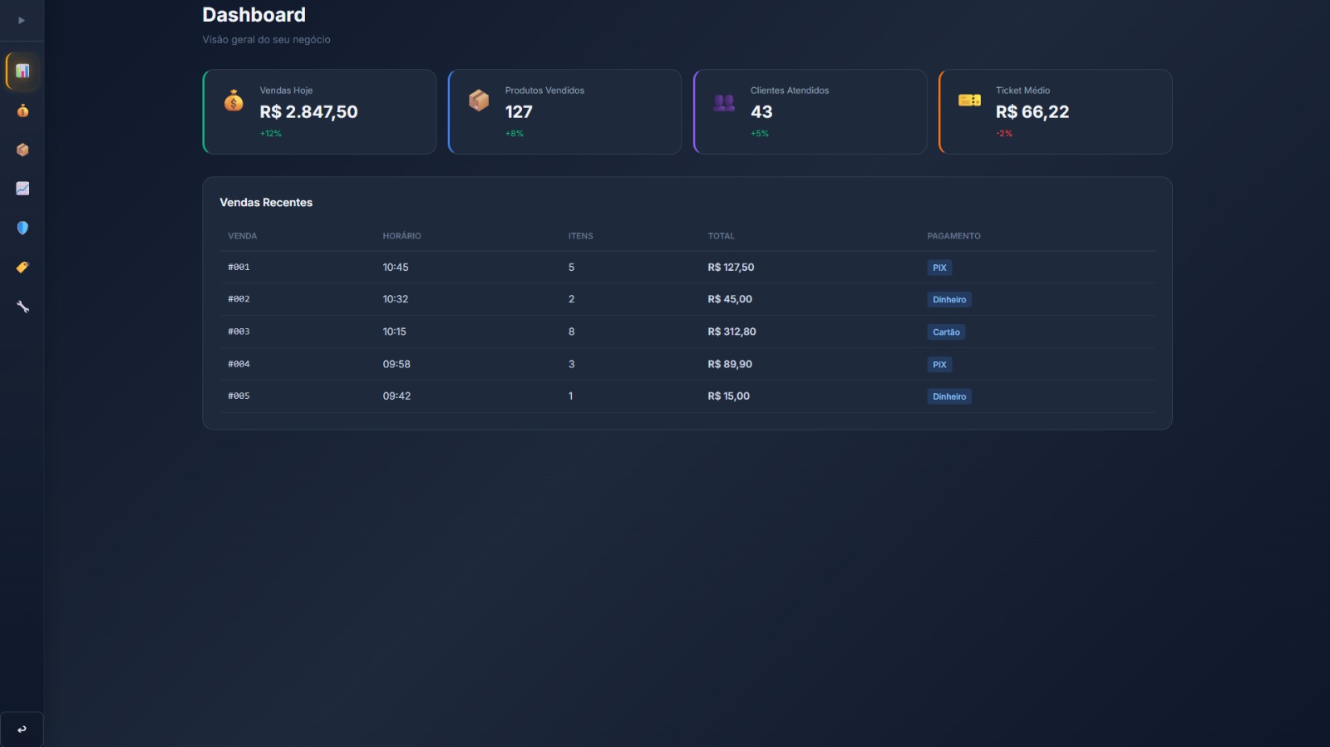Click the ticket icon in Ticket Médio card
Viewport: 1330px width, 747px height.
(969, 101)
